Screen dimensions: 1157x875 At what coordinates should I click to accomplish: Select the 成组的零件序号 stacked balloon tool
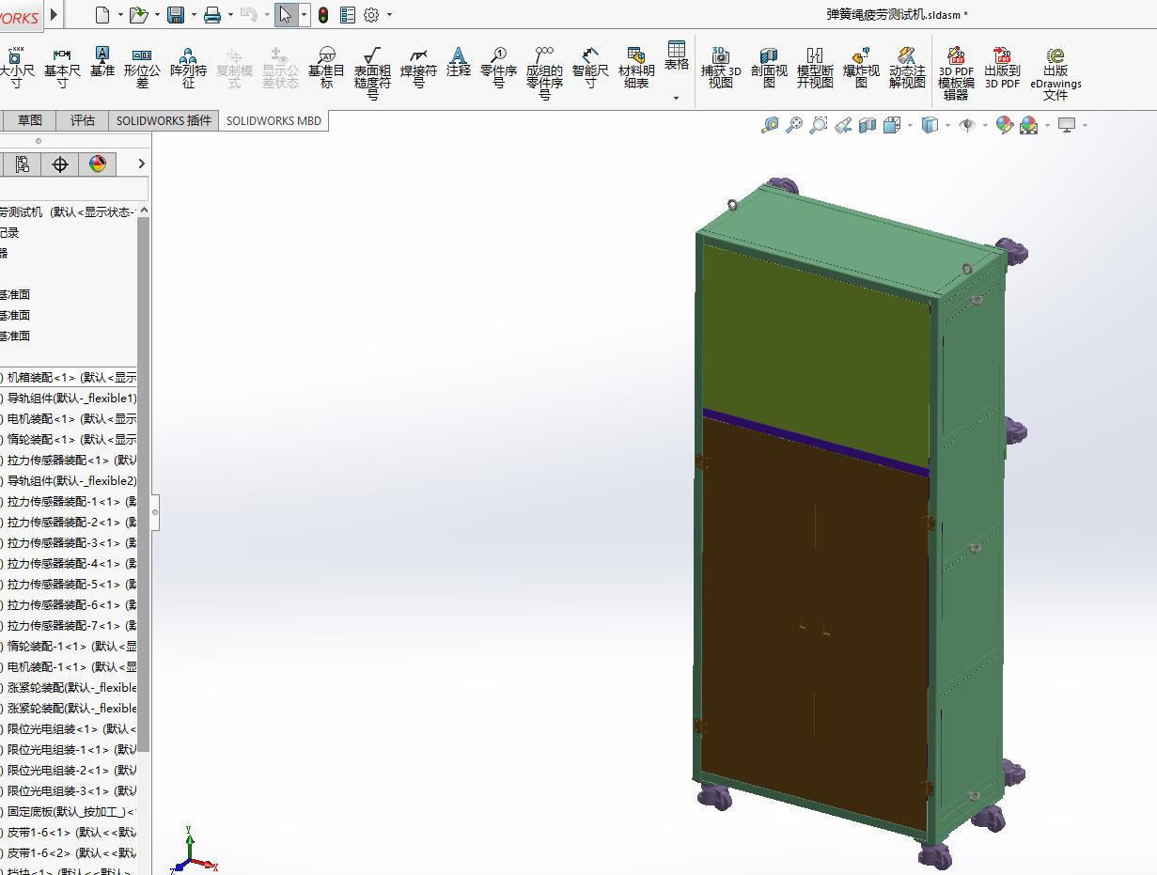(x=544, y=74)
